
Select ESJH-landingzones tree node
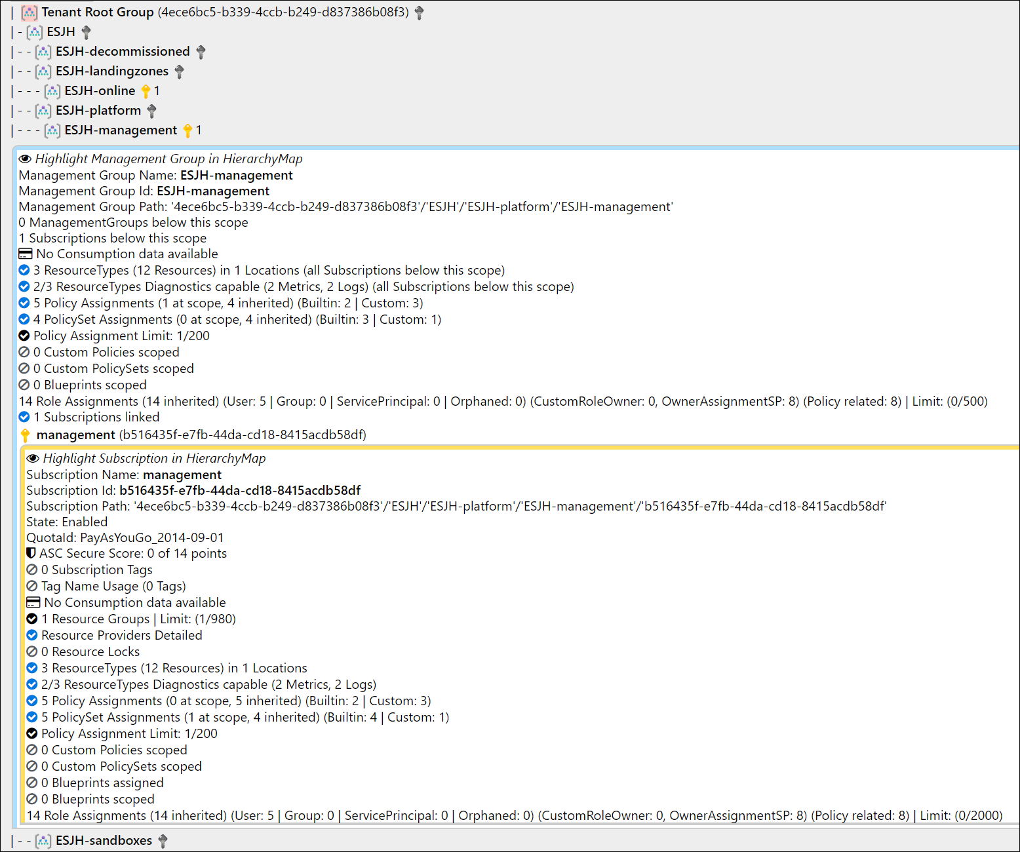click(112, 71)
